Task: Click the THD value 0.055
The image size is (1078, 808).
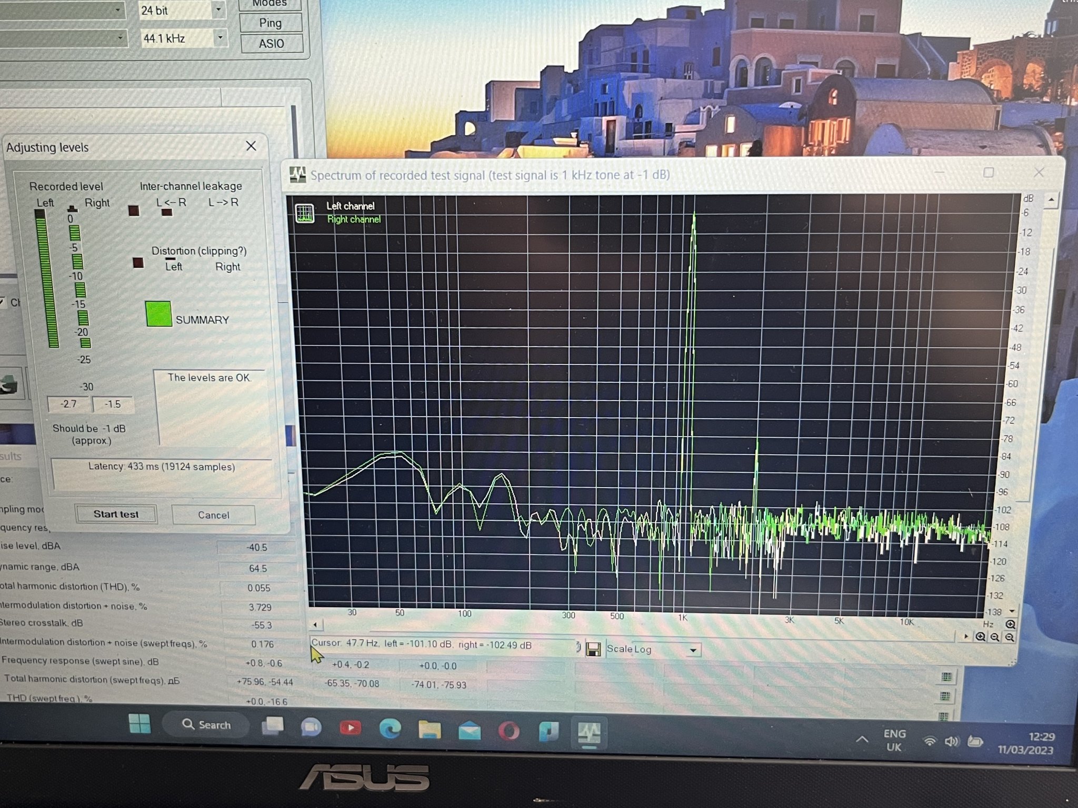Action: coord(259,588)
